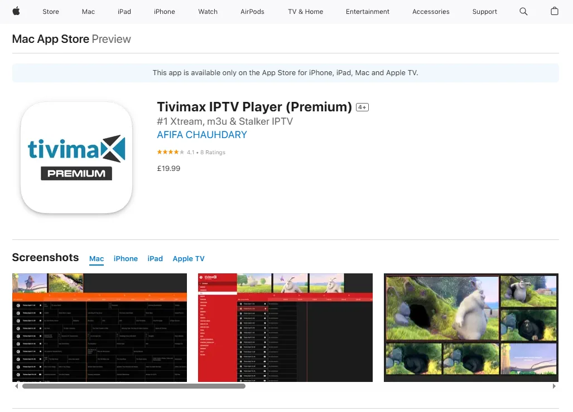Open the search magnifier icon
The height and width of the screenshot is (412, 573).
tap(523, 11)
